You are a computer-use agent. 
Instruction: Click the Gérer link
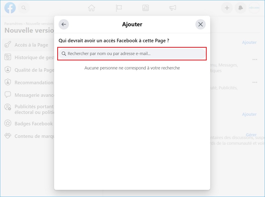click(251, 135)
